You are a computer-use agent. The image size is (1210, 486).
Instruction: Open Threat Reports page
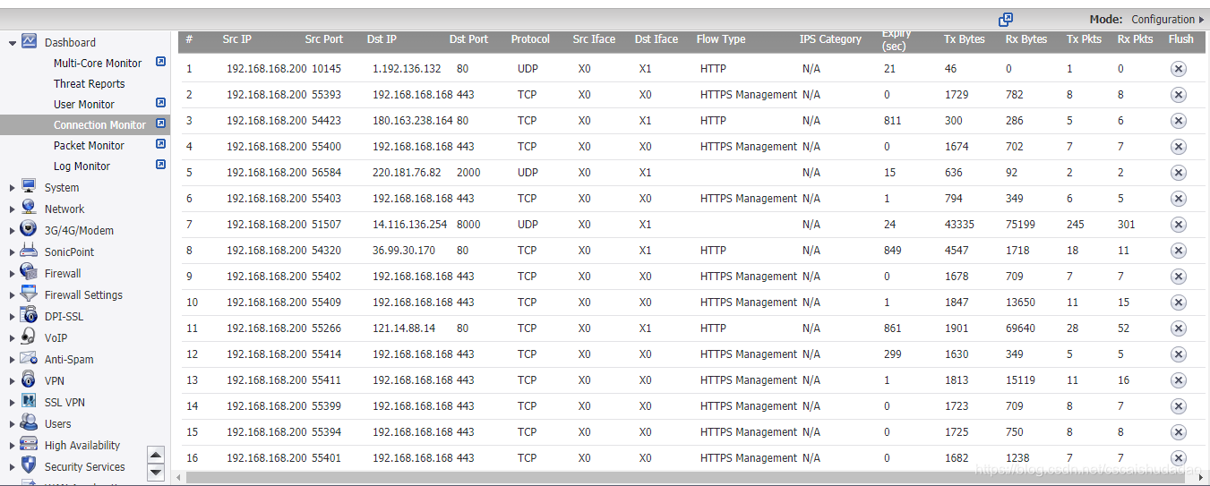click(89, 83)
